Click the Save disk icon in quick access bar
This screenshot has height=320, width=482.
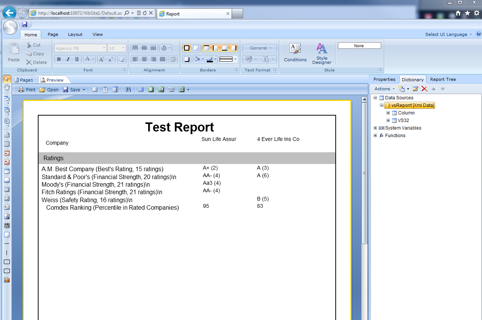pos(25,24)
